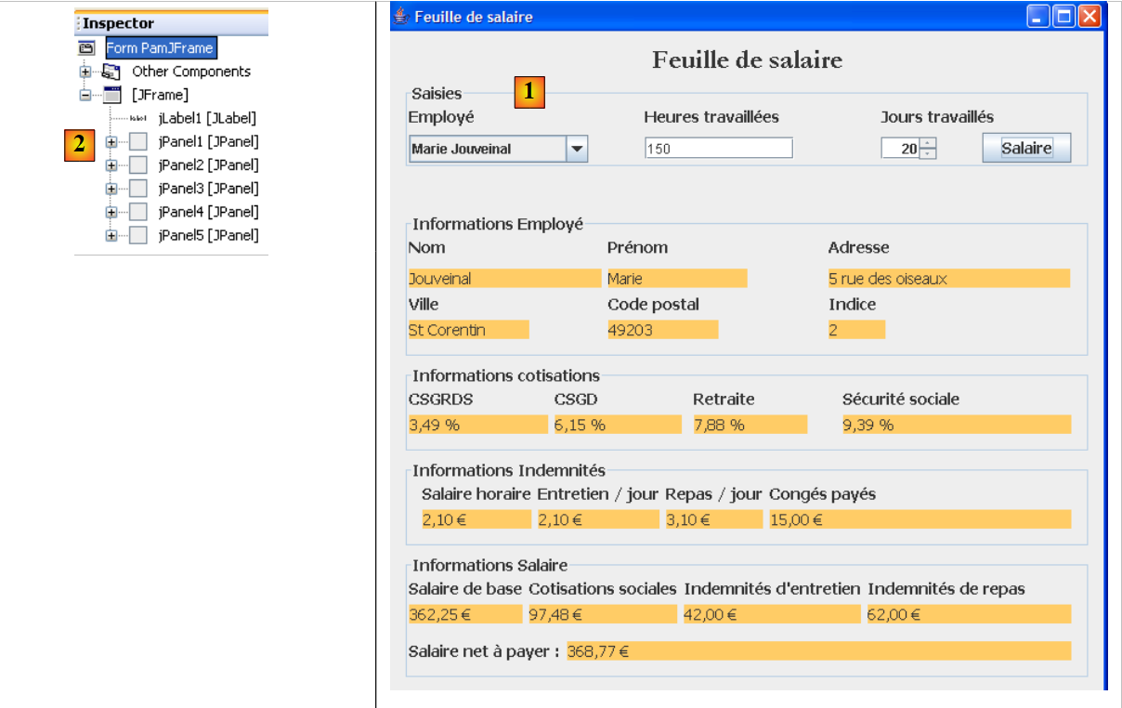Click the Other Components node icon
This screenshot has width=1122, height=708.
(111, 72)
